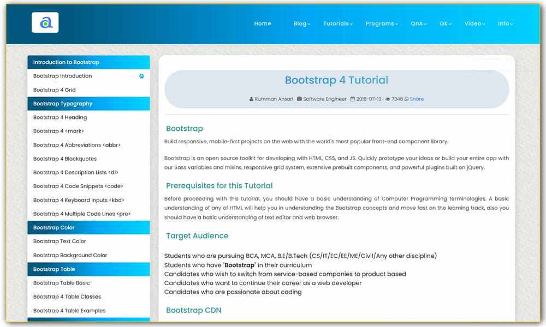Open Bootstrap 4 Table Examples
546x327 pixels.
89,311
